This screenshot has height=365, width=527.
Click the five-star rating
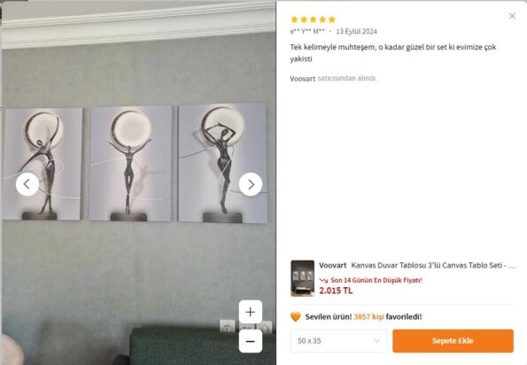click(x=313, y=19)
